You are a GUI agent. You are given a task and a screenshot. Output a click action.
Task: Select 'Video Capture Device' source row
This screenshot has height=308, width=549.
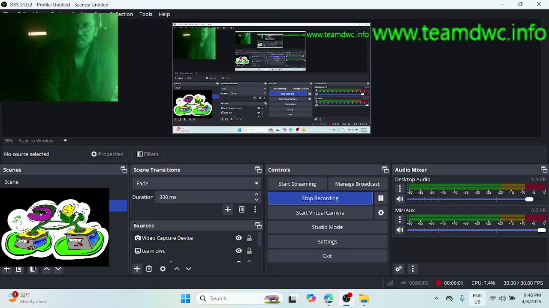coord(194,238)
